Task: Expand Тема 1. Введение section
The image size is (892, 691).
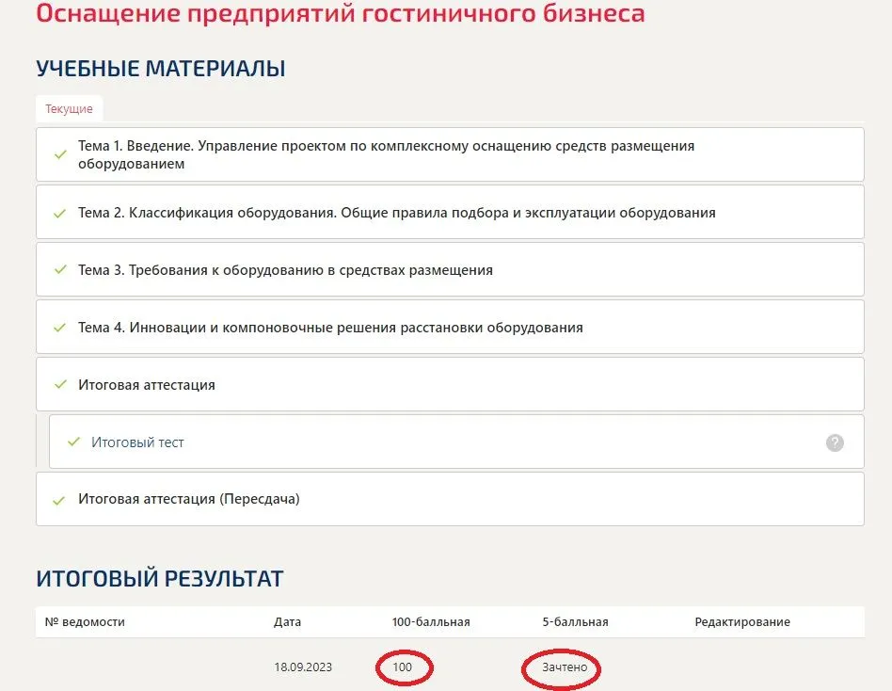Action: point(386,154)
